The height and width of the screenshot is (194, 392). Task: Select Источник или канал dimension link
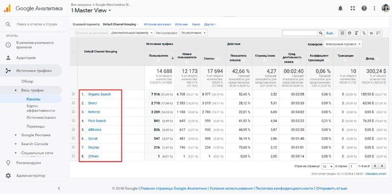157,24
